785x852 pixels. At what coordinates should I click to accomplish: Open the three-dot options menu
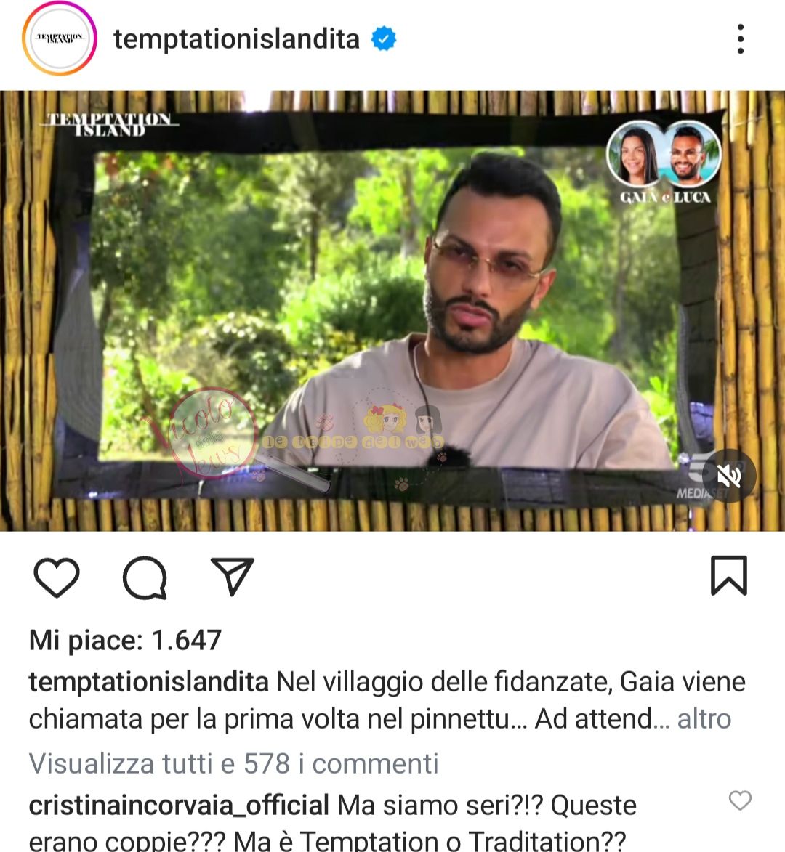point(741,39)
